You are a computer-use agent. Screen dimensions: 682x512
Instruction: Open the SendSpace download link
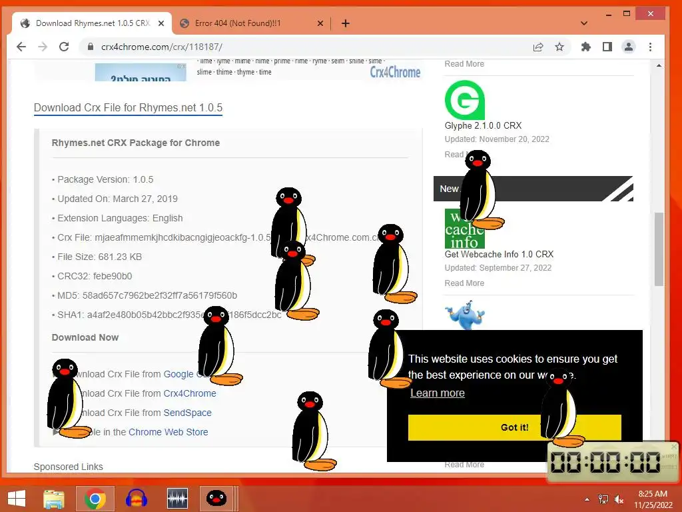(187, 413)
